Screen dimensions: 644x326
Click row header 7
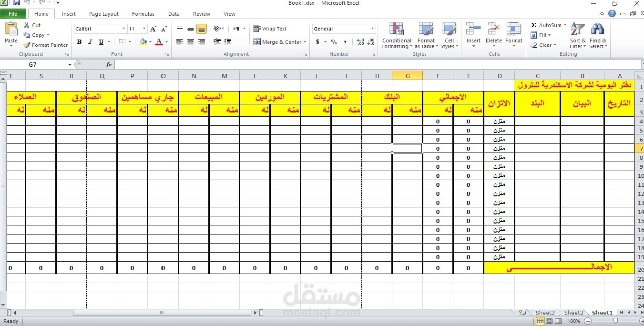(x=639, y=148)
